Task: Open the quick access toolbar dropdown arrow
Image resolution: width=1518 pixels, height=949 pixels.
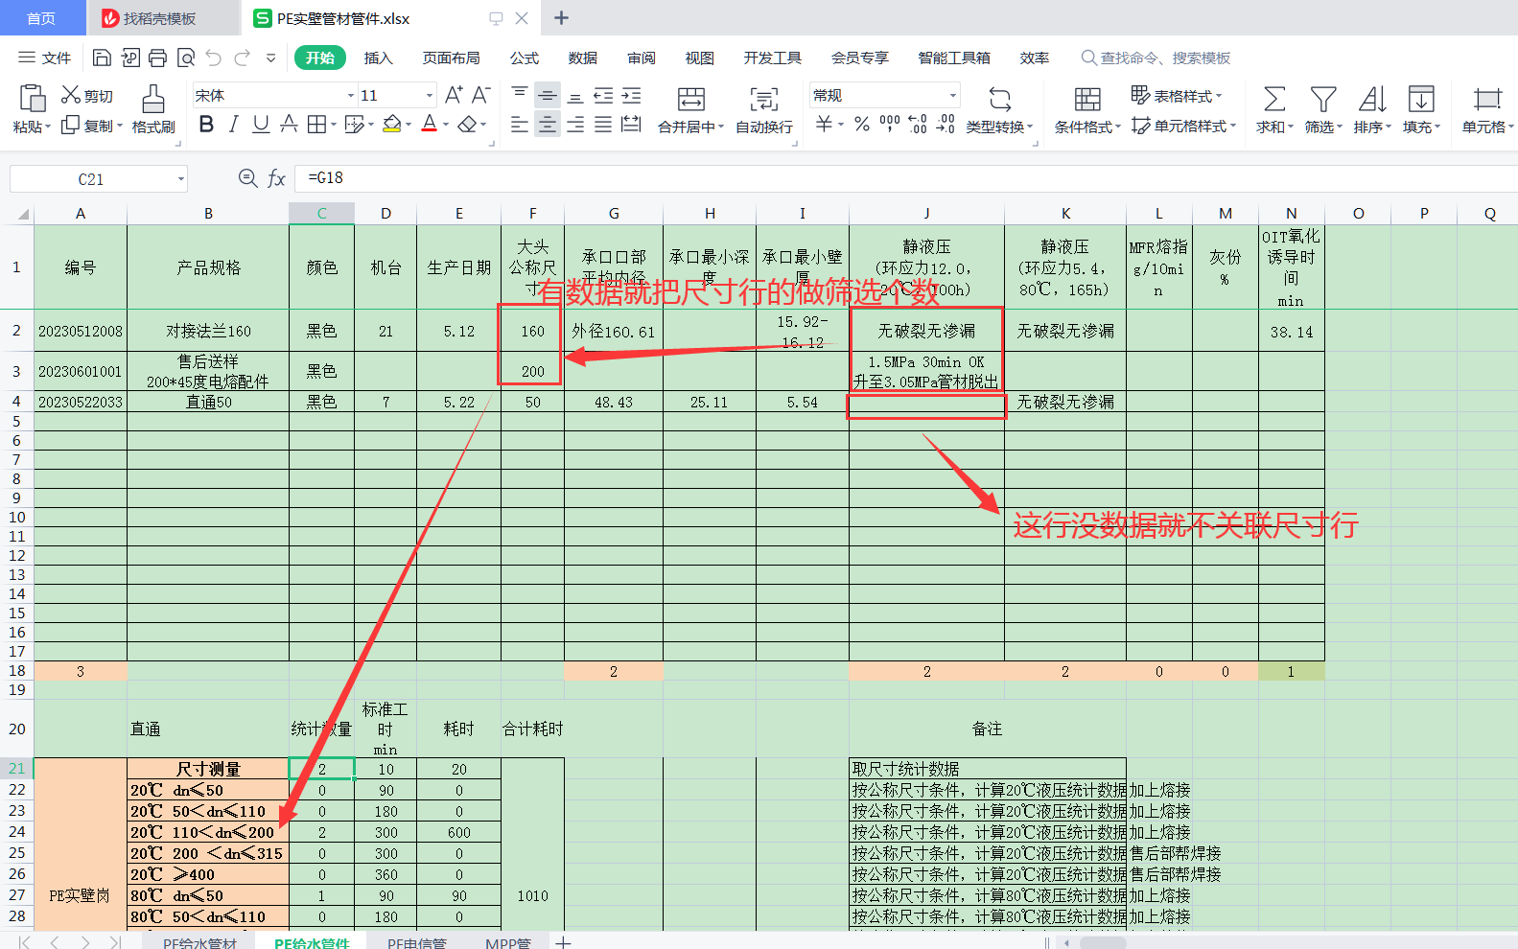Action: (271, 58)
